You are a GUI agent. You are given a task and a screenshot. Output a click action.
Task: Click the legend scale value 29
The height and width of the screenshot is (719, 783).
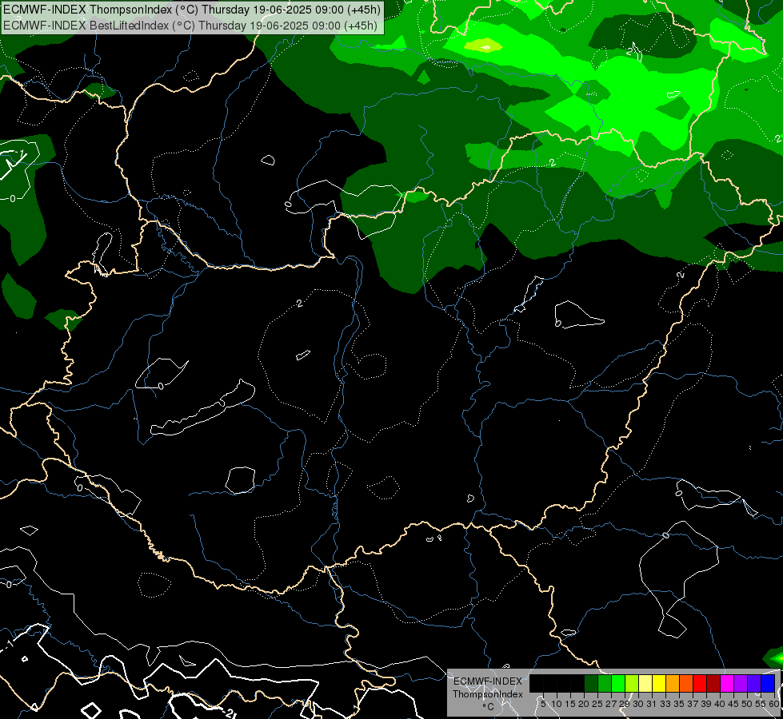(x=625, y=704)
